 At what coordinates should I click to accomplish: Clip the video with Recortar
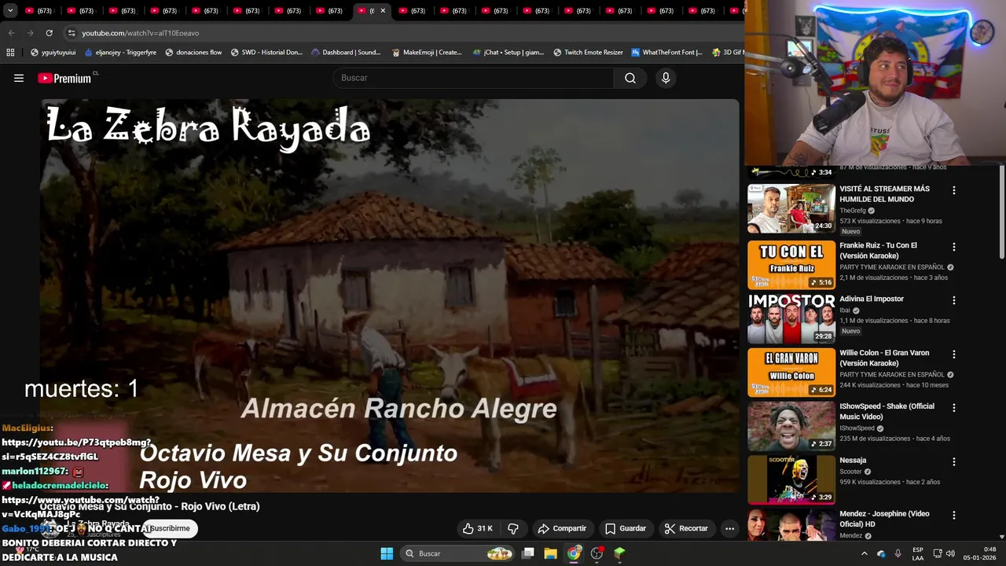pos(686,528)
